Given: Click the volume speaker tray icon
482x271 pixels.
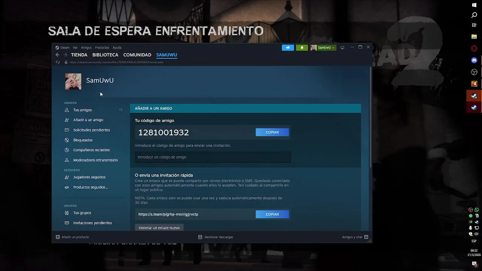Looking at the screenshot, I should (x=477, y=234).
